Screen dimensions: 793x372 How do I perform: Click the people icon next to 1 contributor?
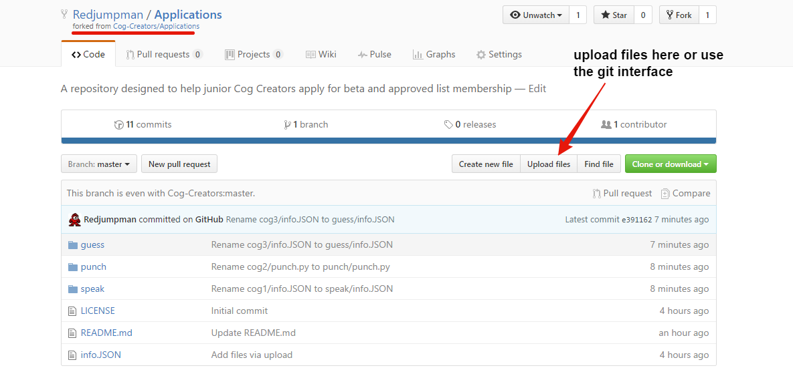click(x=606, y=125)
